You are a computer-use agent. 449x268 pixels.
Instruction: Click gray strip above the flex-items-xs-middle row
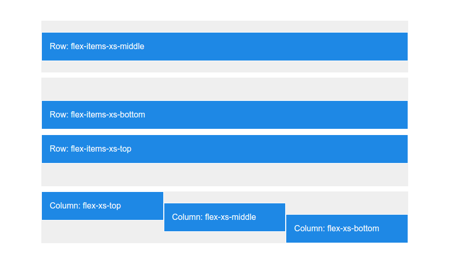[x=225, y=26]
